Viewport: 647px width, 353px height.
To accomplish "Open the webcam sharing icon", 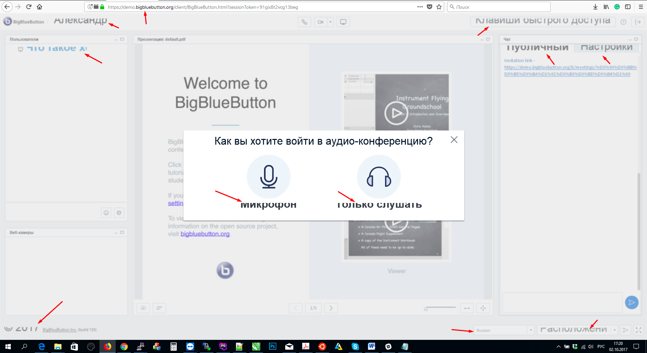I will click(x=321, y=22).
